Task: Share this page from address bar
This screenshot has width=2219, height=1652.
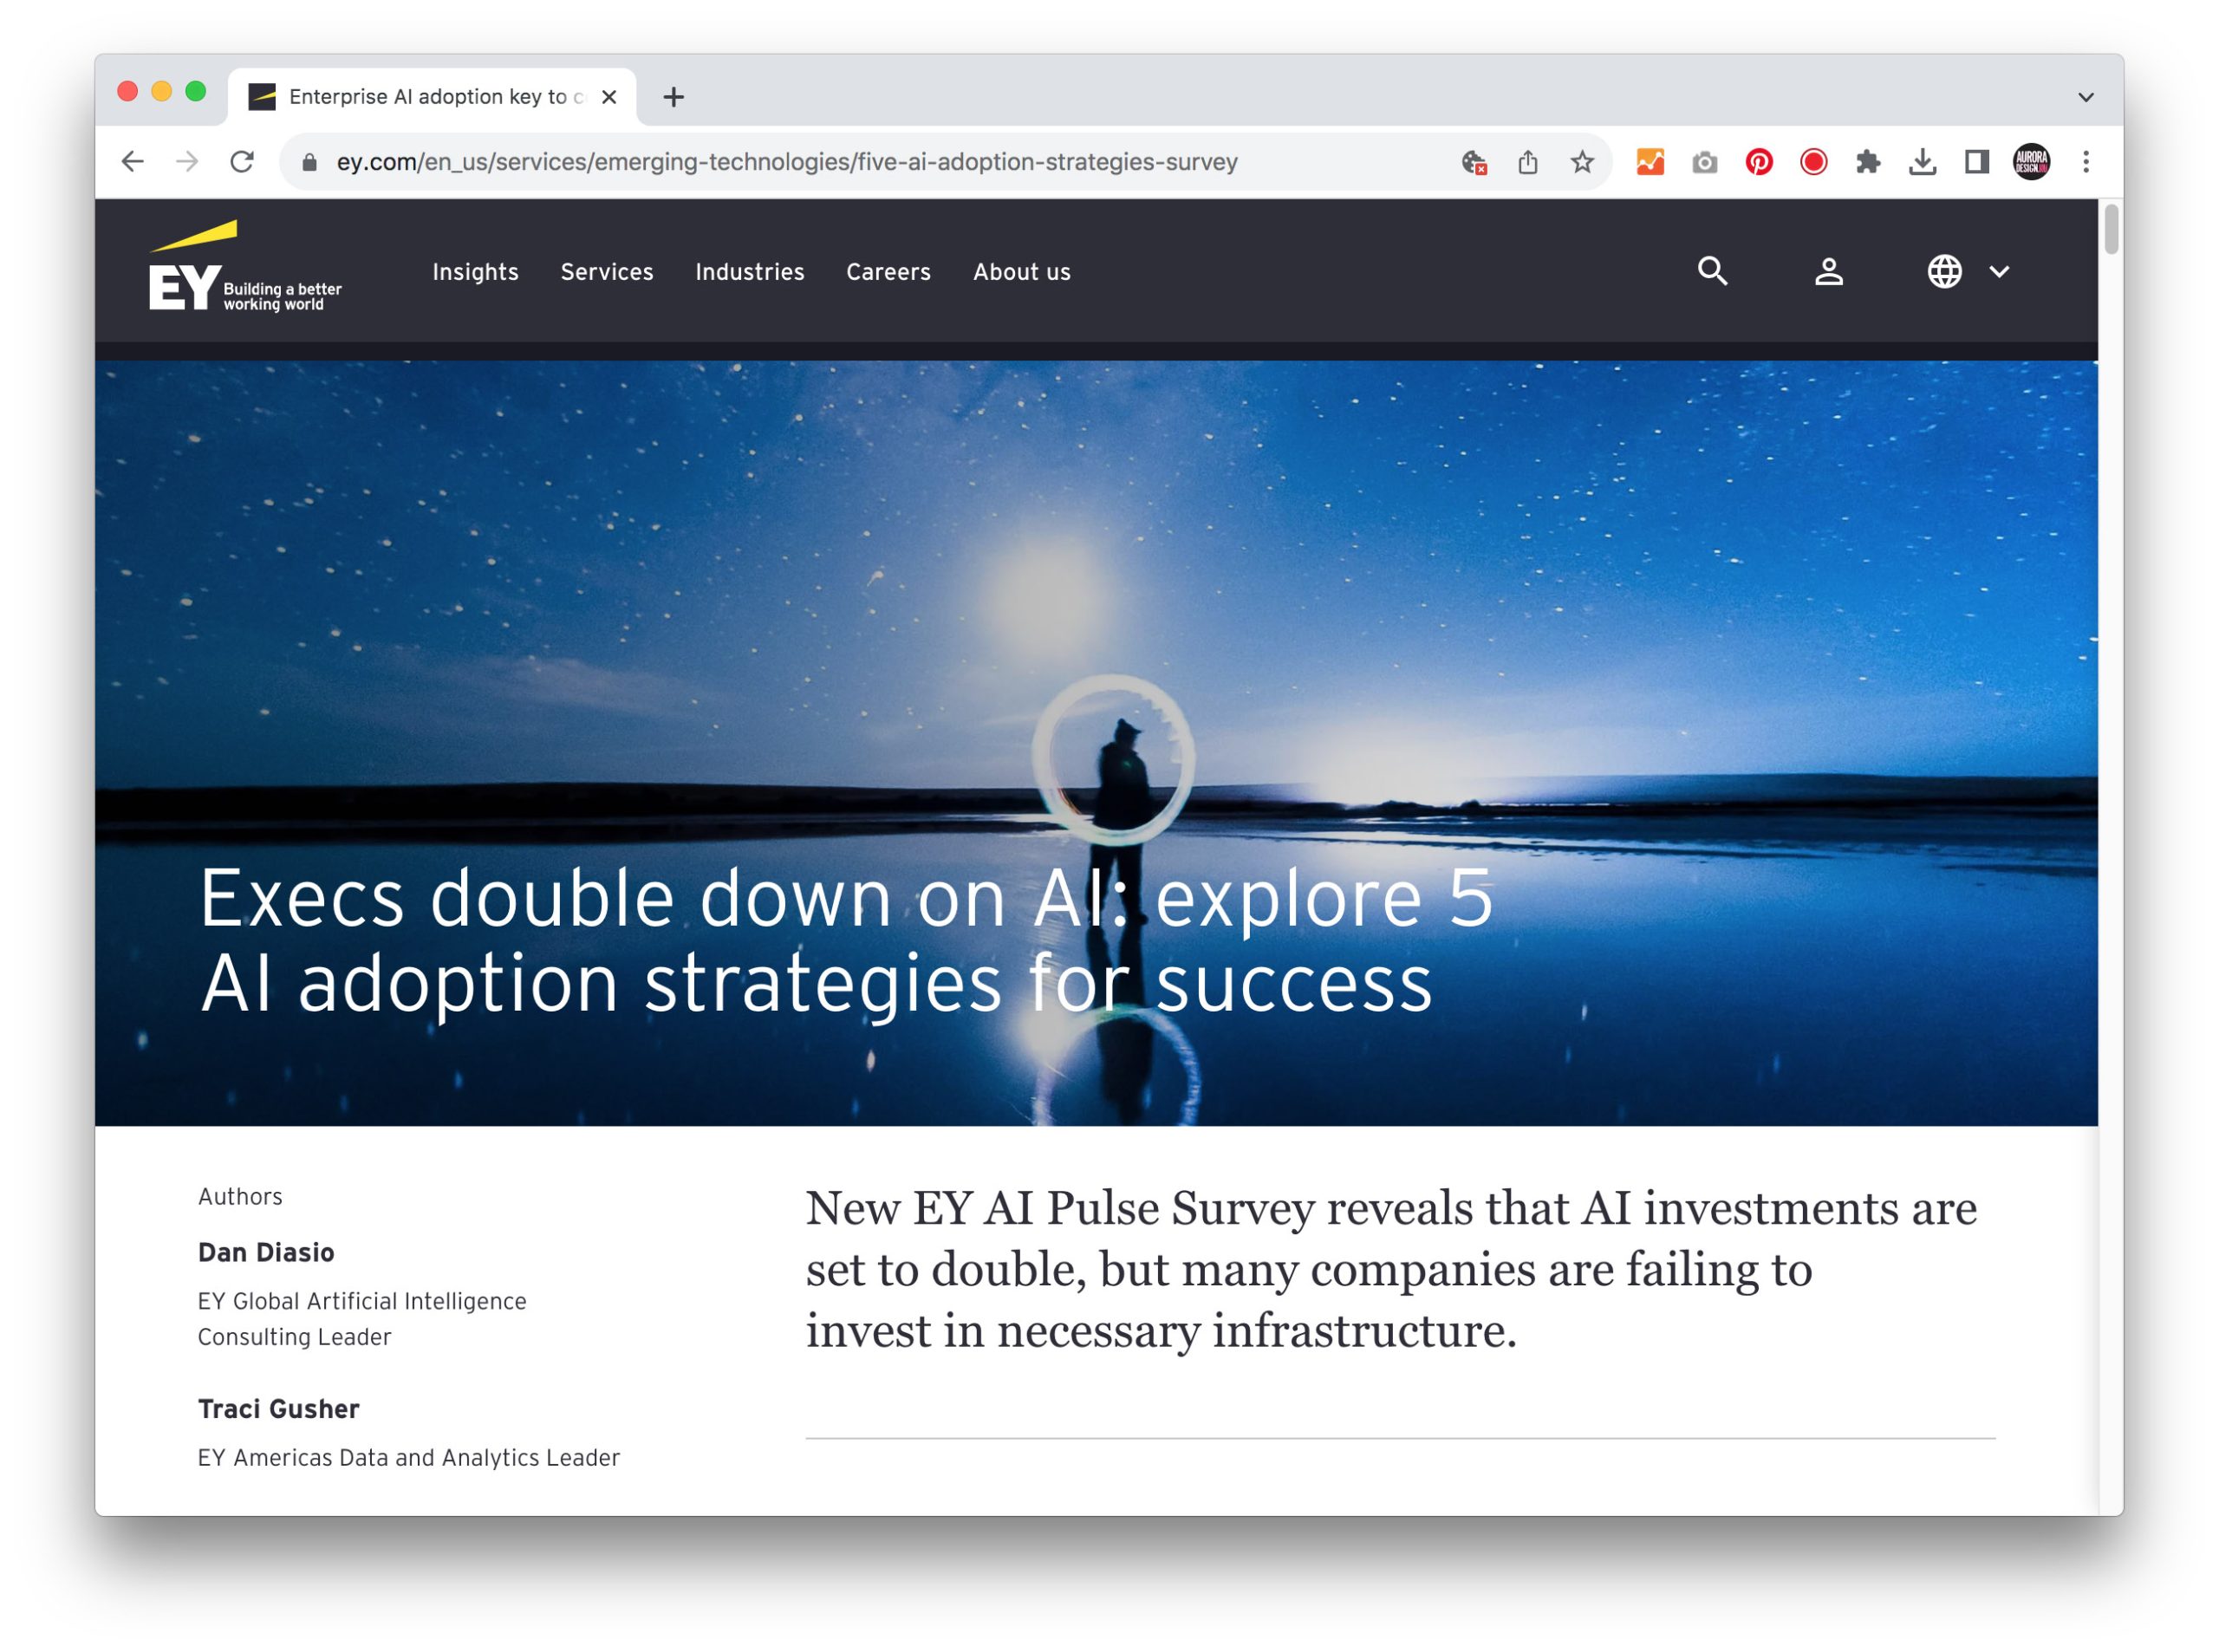Action: tap(1528, 162)
